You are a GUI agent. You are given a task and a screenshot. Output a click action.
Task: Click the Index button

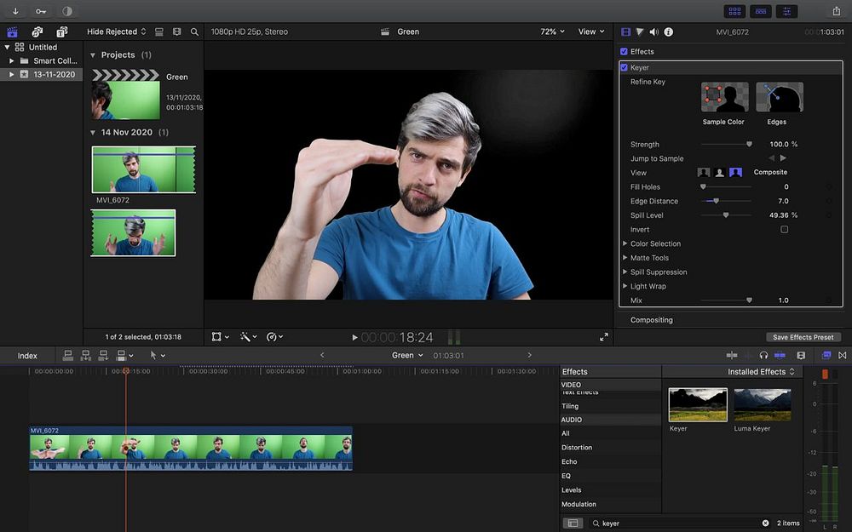[27, 356]
